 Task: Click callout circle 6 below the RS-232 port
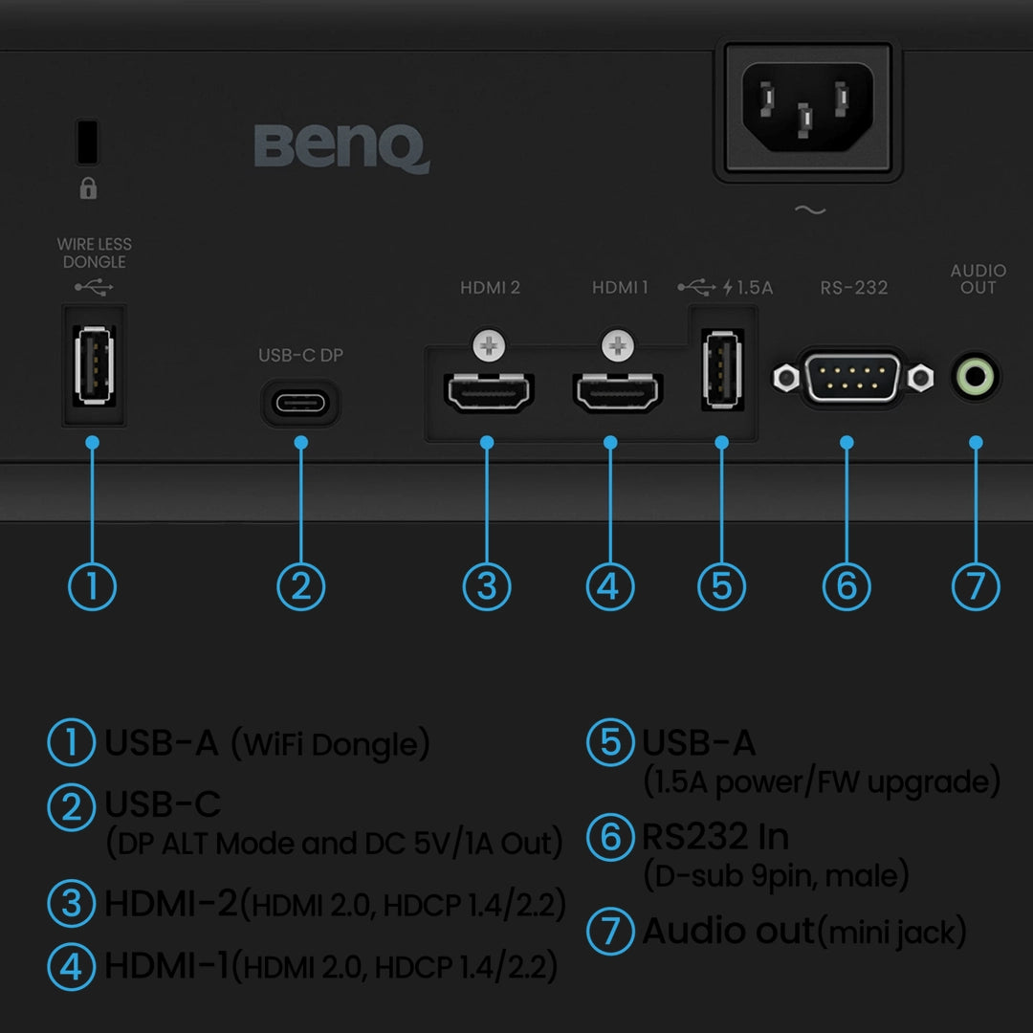[x=846, y=585]
